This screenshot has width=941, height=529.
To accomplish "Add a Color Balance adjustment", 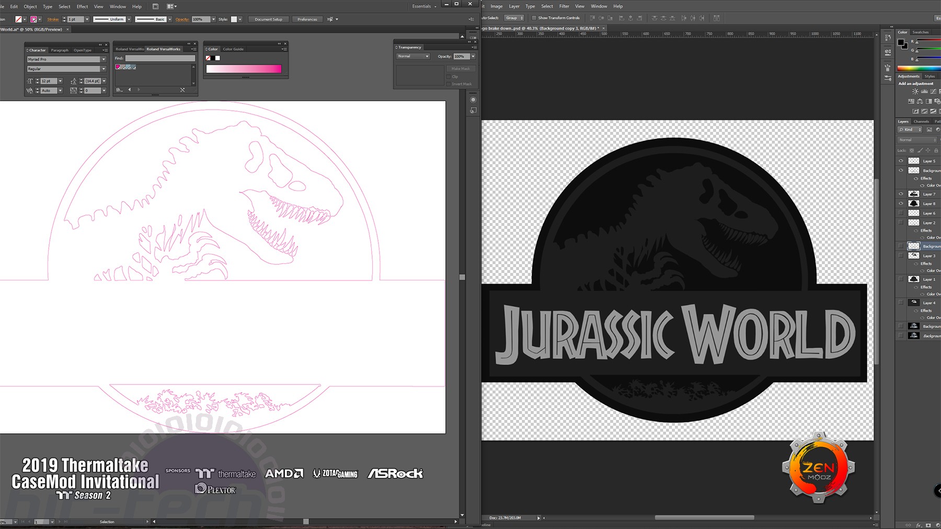I will click(920, 101).
